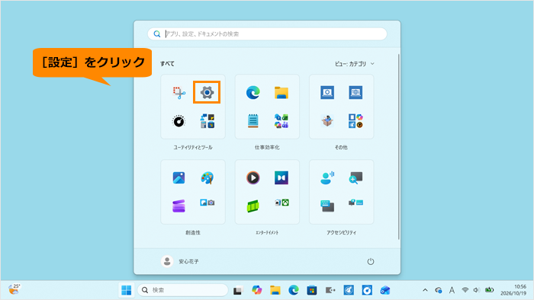
Task: Click the 仕事効率化 category label
Action: [267, 148]
